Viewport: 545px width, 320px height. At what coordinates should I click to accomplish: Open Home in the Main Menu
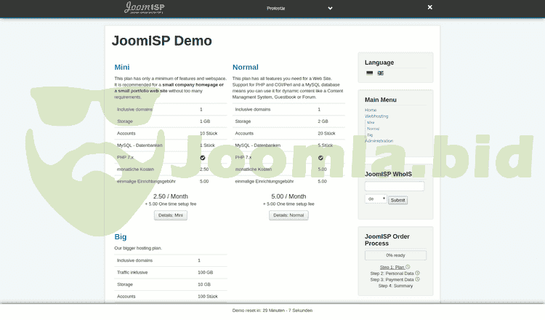tap(371, 110)
